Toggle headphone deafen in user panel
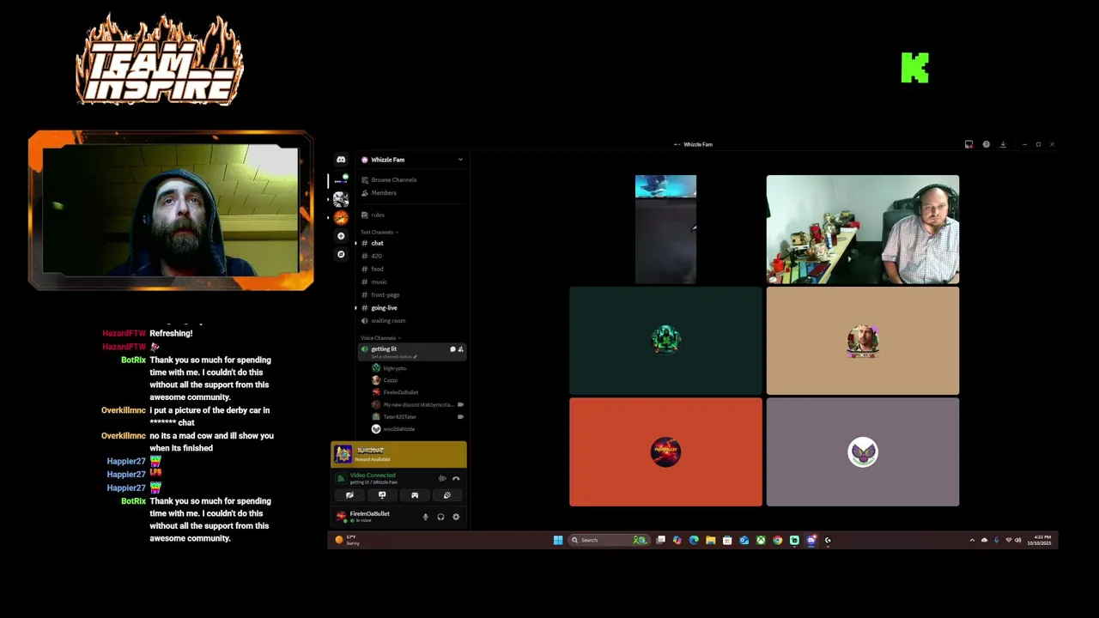This screenshot has height=618, width=1099. pyautogui.click(x=440, y=517)
